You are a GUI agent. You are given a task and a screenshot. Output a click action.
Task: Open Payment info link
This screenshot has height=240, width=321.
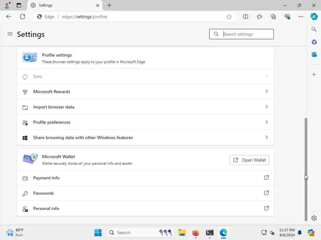coord(145,178)
